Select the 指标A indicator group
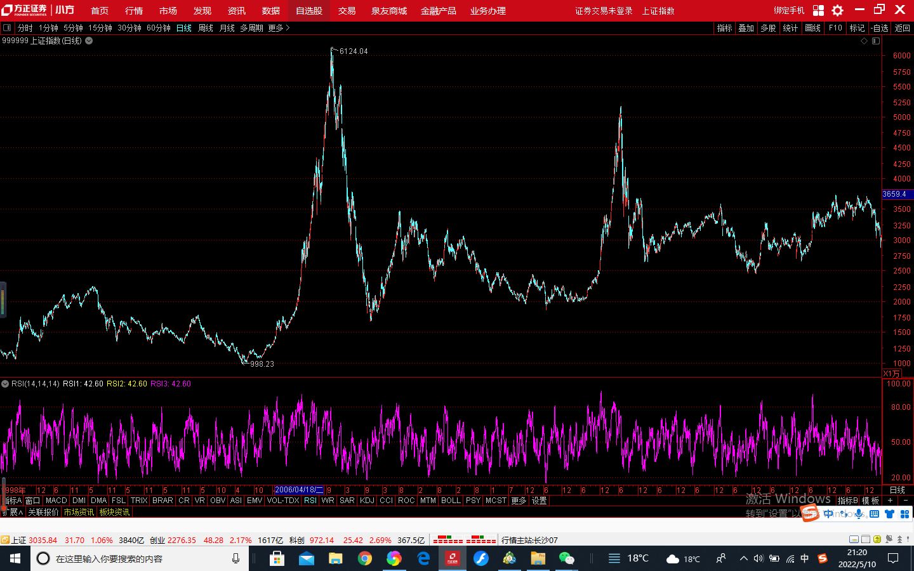This screenshot has height=571, width=914. [x=13, y=501]
